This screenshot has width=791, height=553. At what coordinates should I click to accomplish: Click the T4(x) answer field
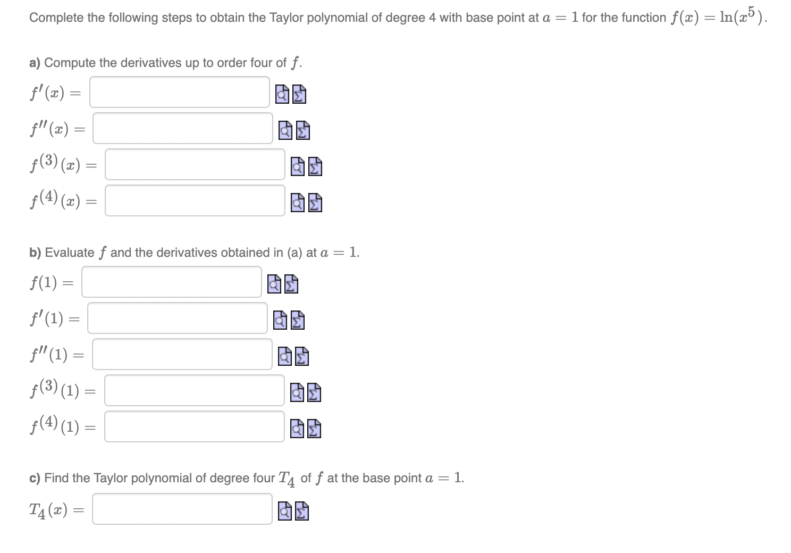pyautogui.click(x=182, y=509)
